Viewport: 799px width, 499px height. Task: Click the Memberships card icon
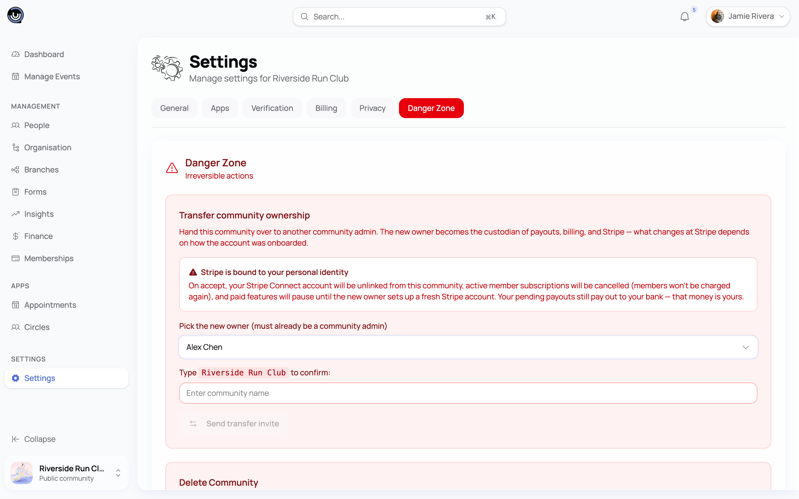coord(16,258)
